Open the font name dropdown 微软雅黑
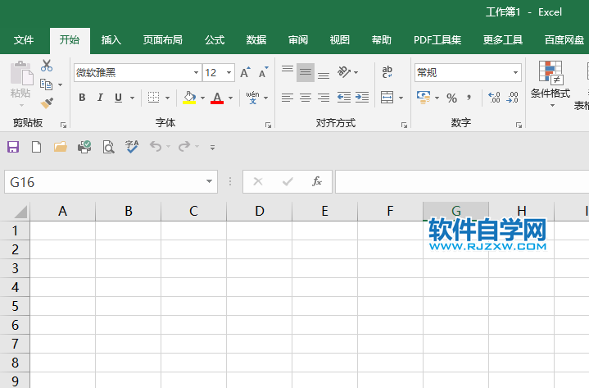 coord(196,72)
